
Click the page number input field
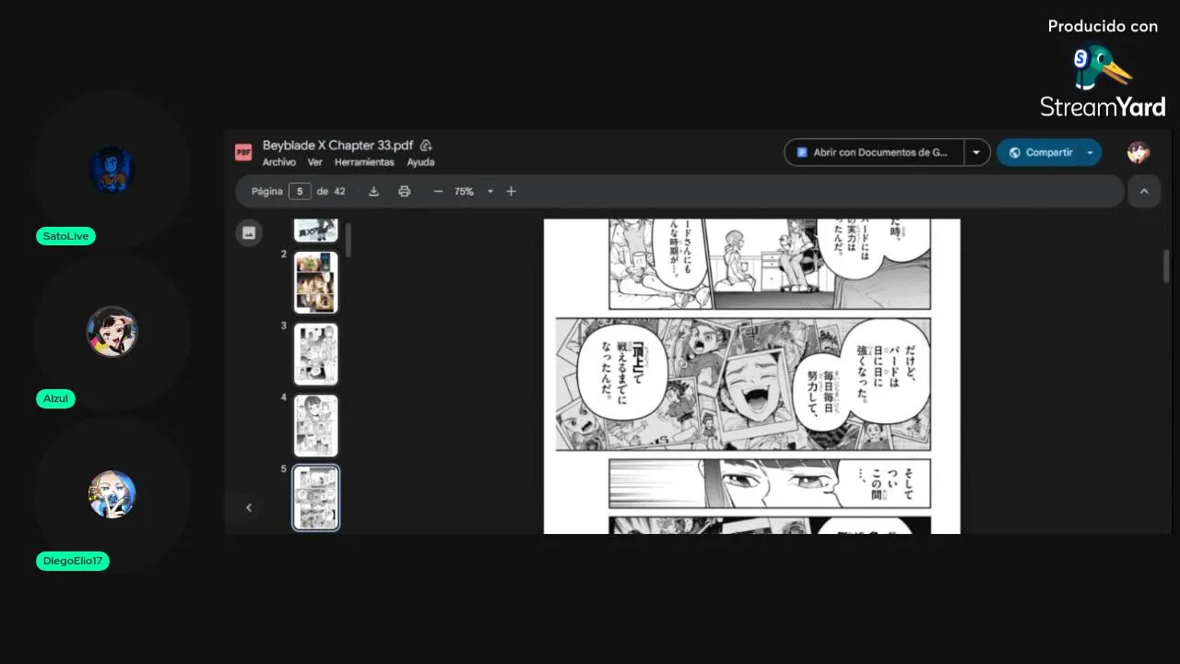click(x=300, y=191)
